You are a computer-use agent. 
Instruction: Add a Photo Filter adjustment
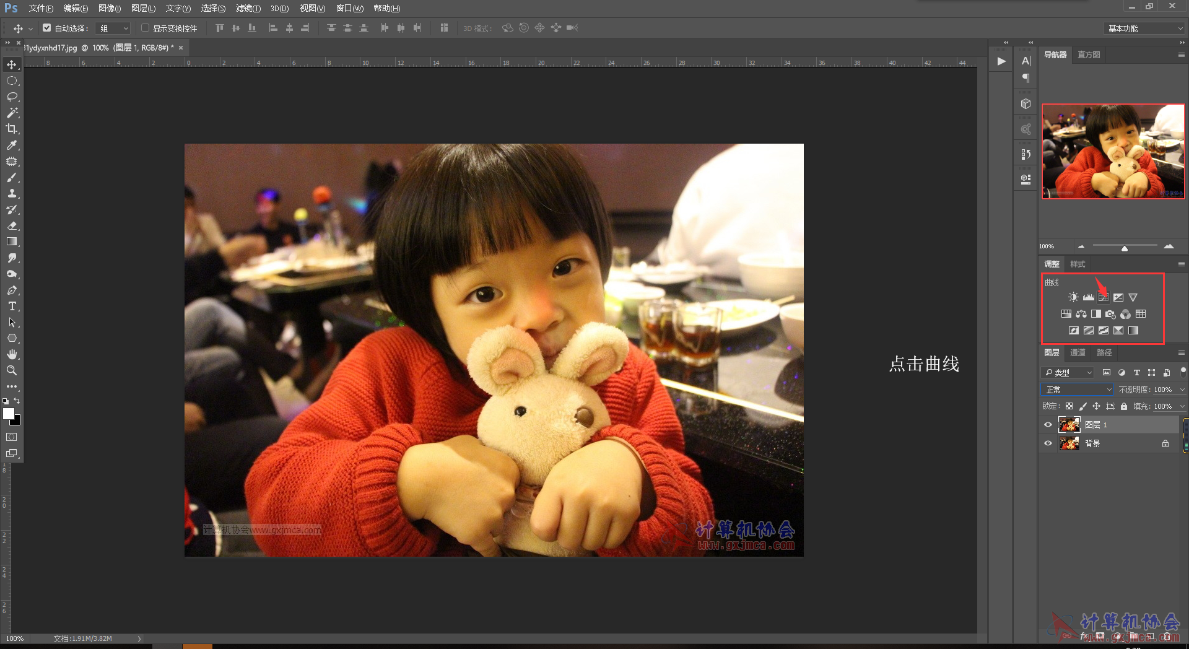(1111, 314)
